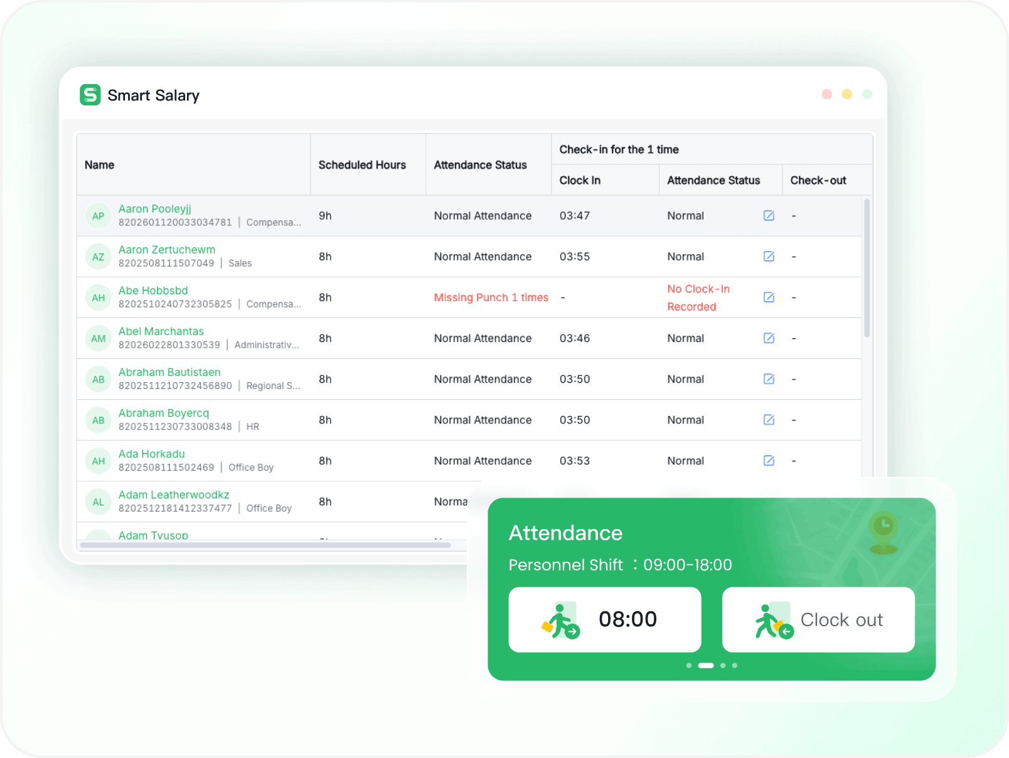Click the horizontal scrollbar below the table

pyautogui.click(x=265, y=545)
